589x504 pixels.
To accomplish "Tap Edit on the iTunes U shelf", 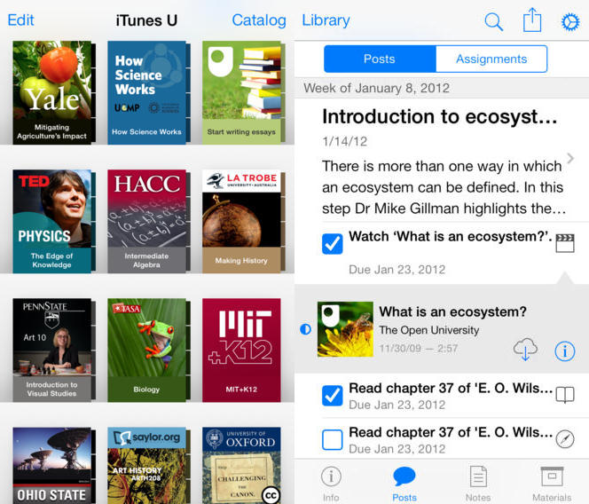I will [20, 20].
